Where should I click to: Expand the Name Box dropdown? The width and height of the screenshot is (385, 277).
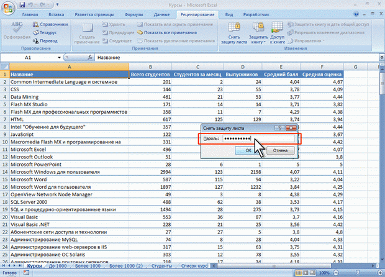[x=59, y=58]
